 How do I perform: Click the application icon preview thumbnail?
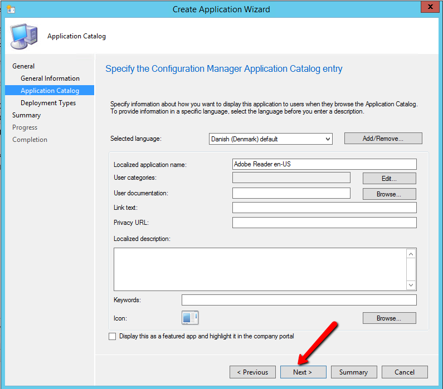pos(190,318)
